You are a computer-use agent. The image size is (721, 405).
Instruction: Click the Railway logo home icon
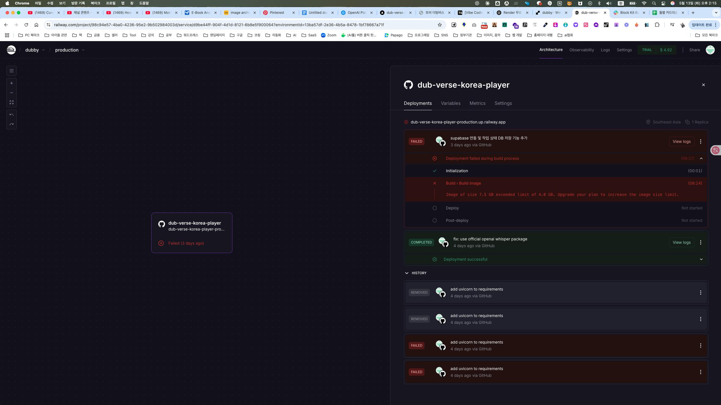[11, 50]
